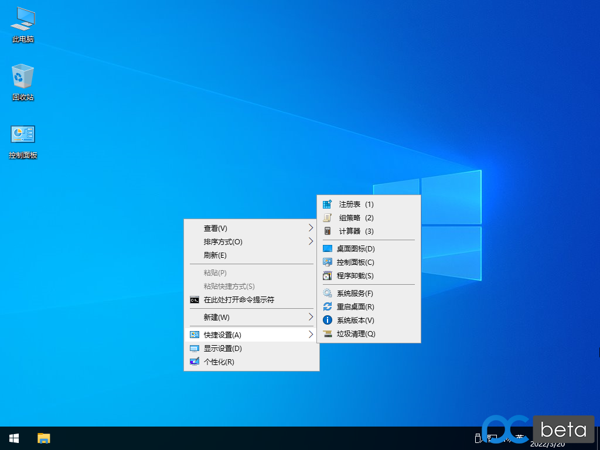Open the Windows Start menu button
The width and height of the screenshot is (600, 450).
pos(14,438)
